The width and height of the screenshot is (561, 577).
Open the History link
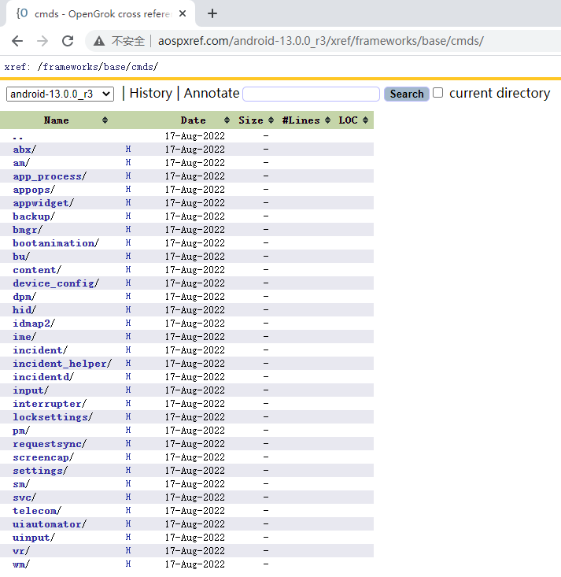(151, 93)
